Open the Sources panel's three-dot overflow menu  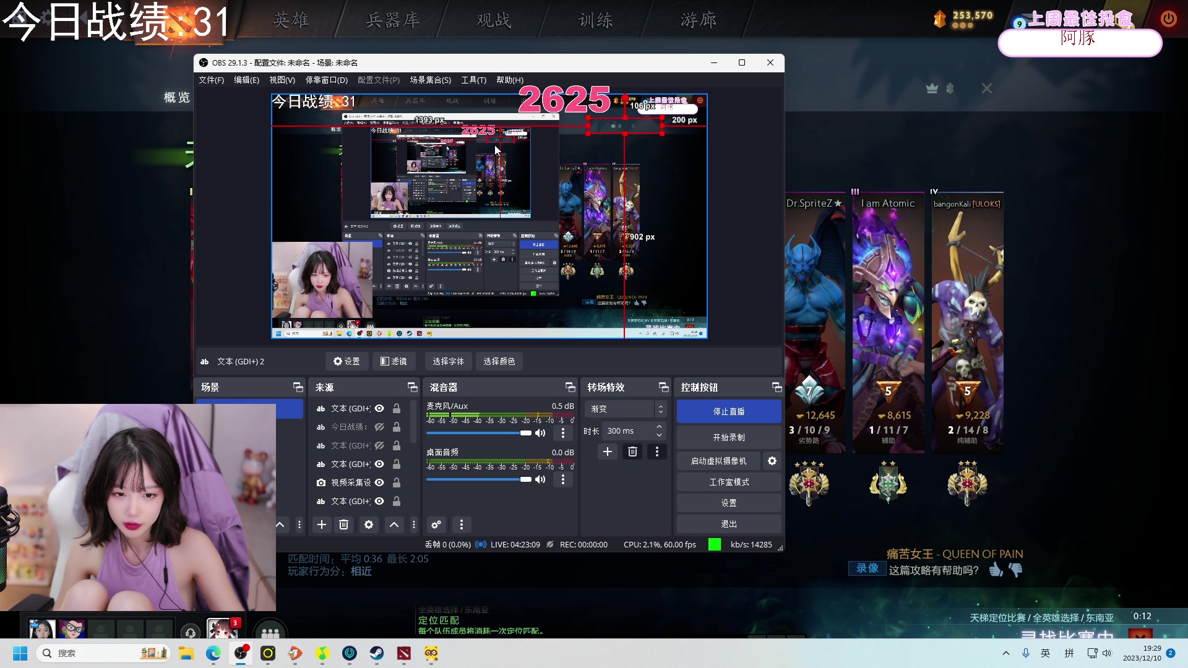414,525
